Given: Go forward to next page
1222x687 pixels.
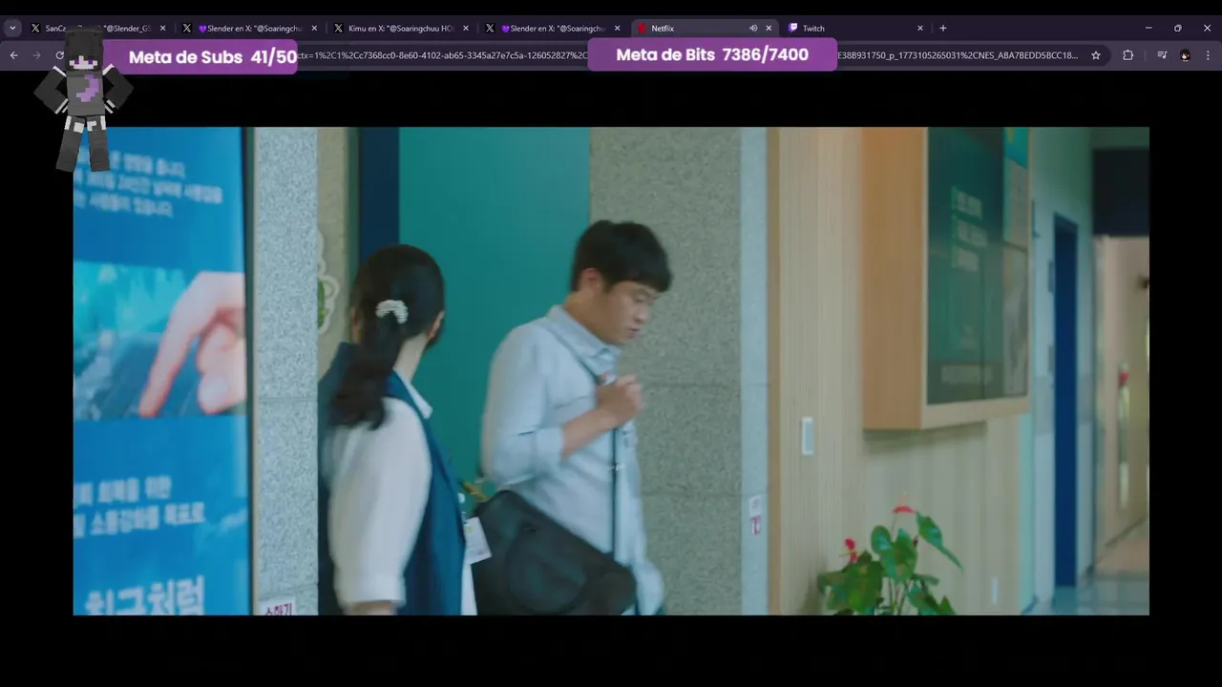Looking at the screenshot, I should (x=36, y=55).
